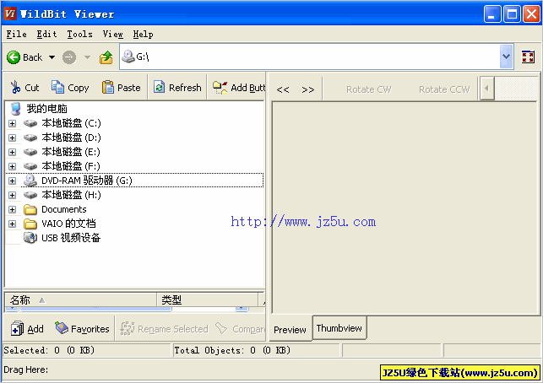Select 本地磁盘 (D:) drive
This screenshot has width=543, height=383.
click(x=71, y=138)
